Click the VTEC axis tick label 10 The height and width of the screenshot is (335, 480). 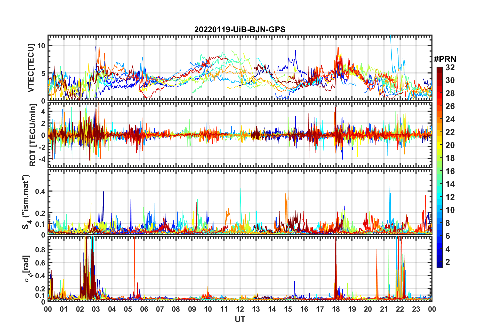[41, 46]
